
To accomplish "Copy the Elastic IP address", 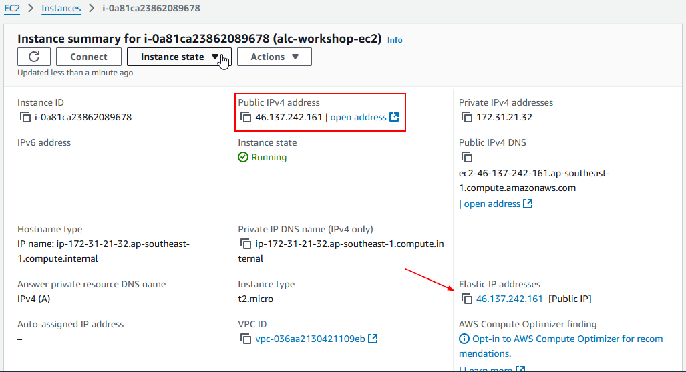I will pos(467,299).
